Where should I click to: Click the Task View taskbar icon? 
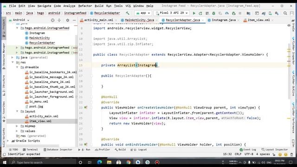point(90,162)
